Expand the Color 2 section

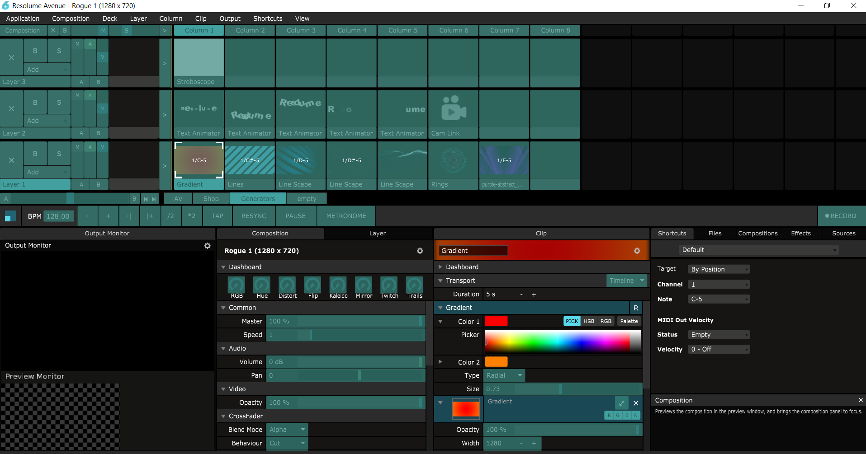[x=440, y=362]
